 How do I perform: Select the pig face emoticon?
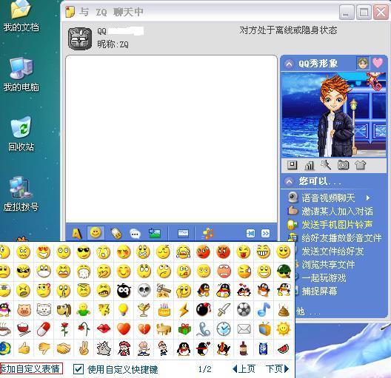click(24, 310)
